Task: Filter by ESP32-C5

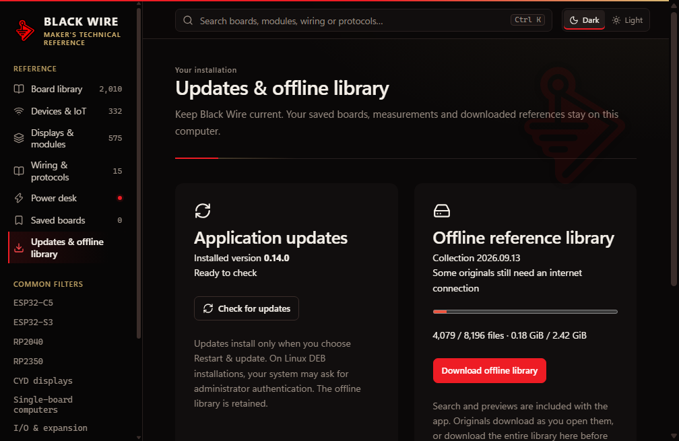Action: point(34,302)
